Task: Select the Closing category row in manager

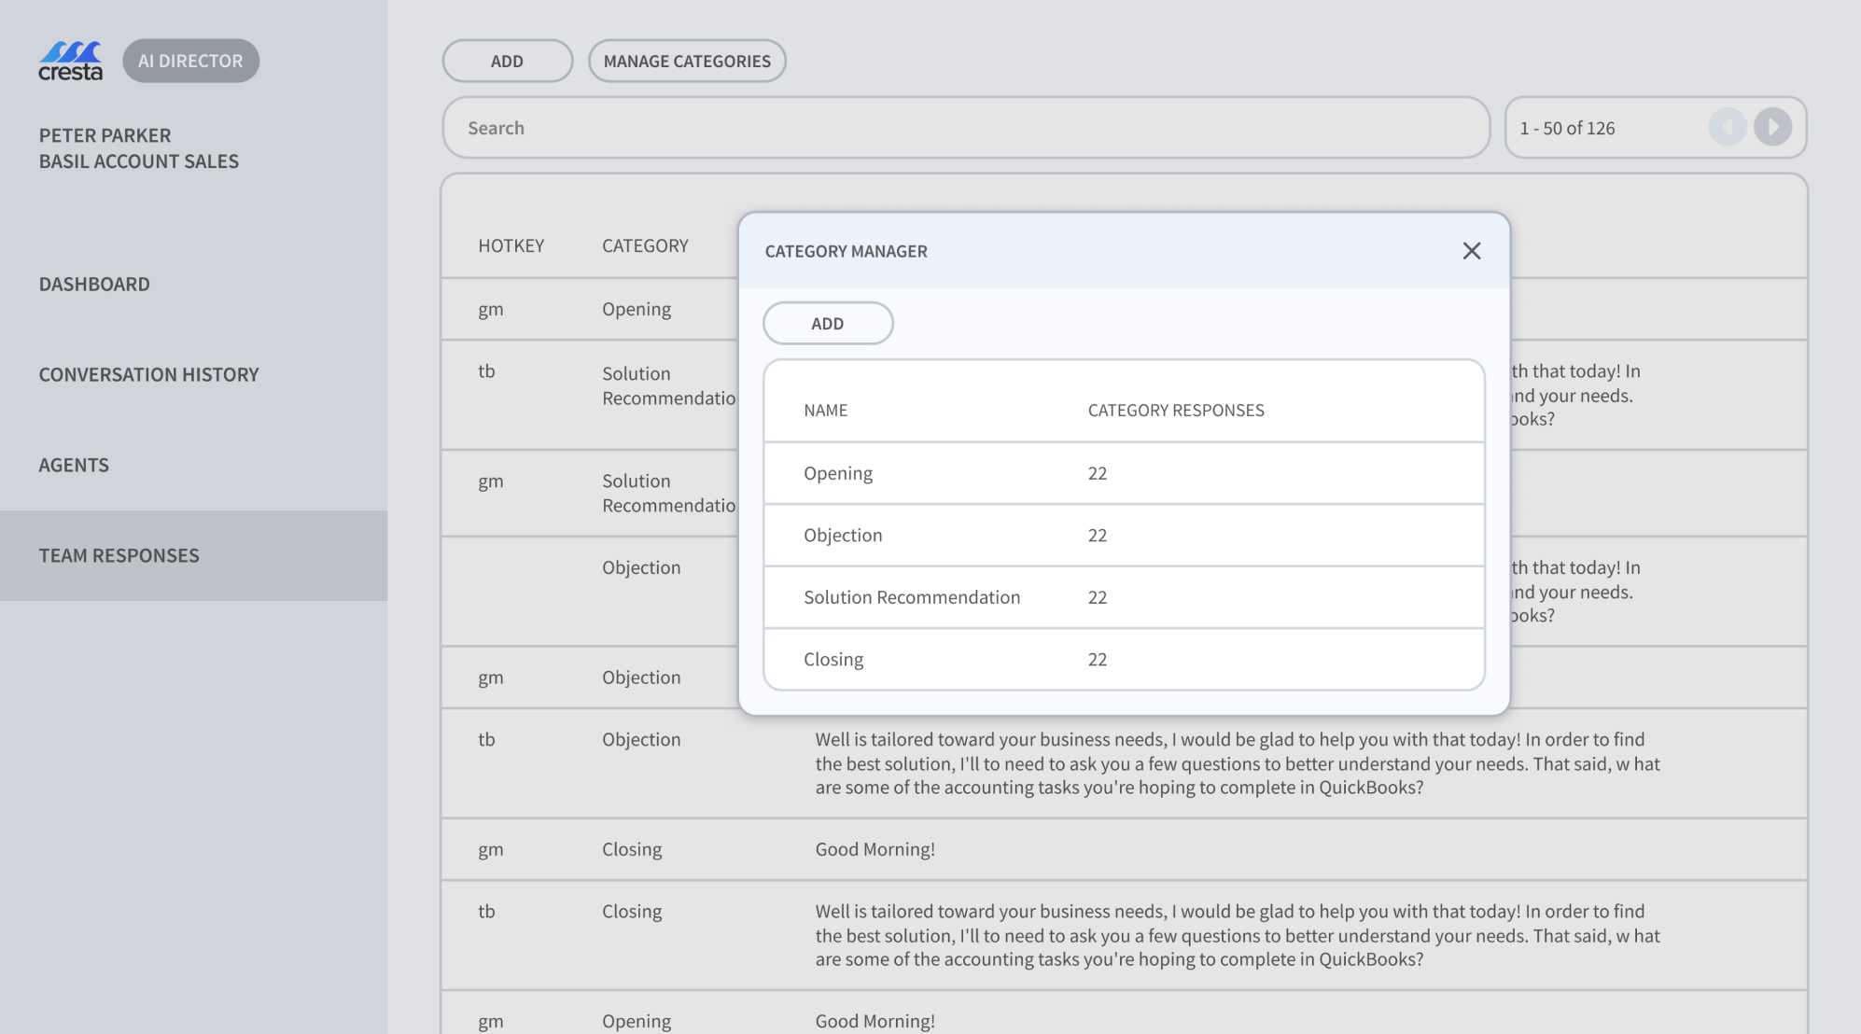Action: pos(1123,659)
